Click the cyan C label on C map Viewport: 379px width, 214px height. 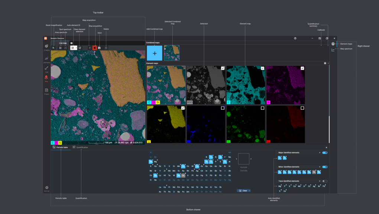[229, 102]
